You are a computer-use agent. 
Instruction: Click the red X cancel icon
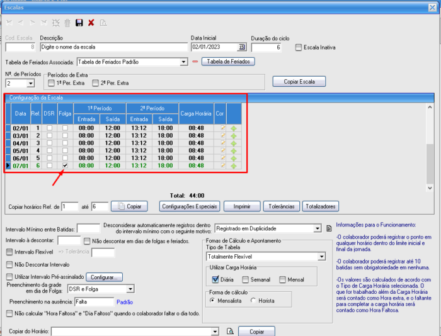tap(91, 23)
